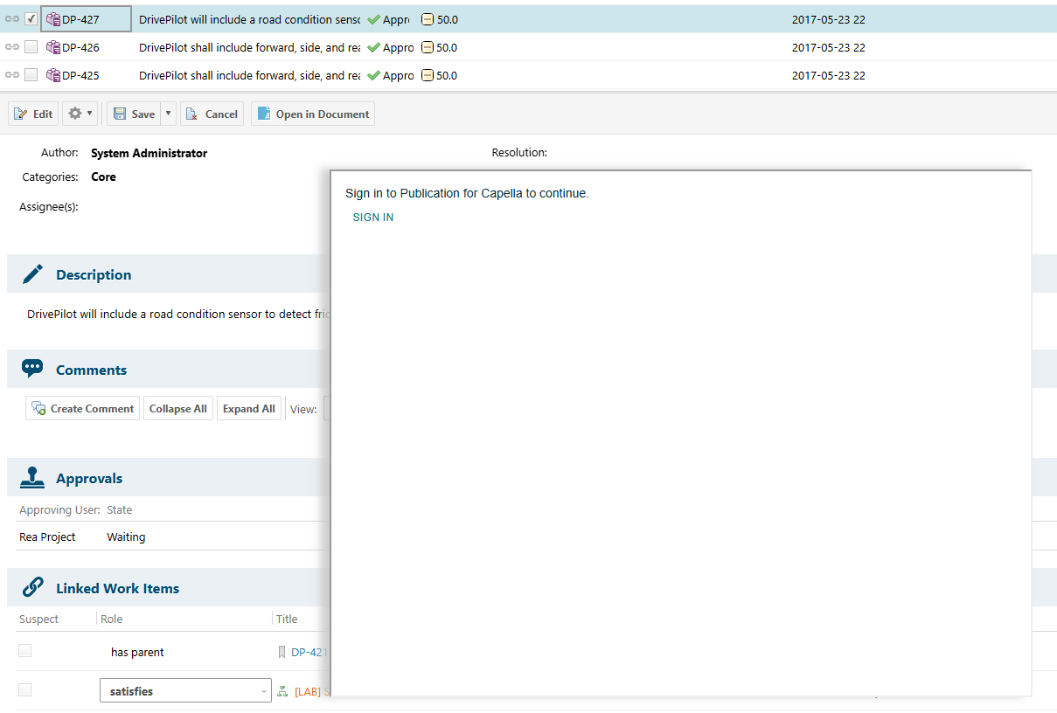This screenshot has width=1057, height=713.
Task: Click the Edit toolbar button
Action: pos(33,114)
